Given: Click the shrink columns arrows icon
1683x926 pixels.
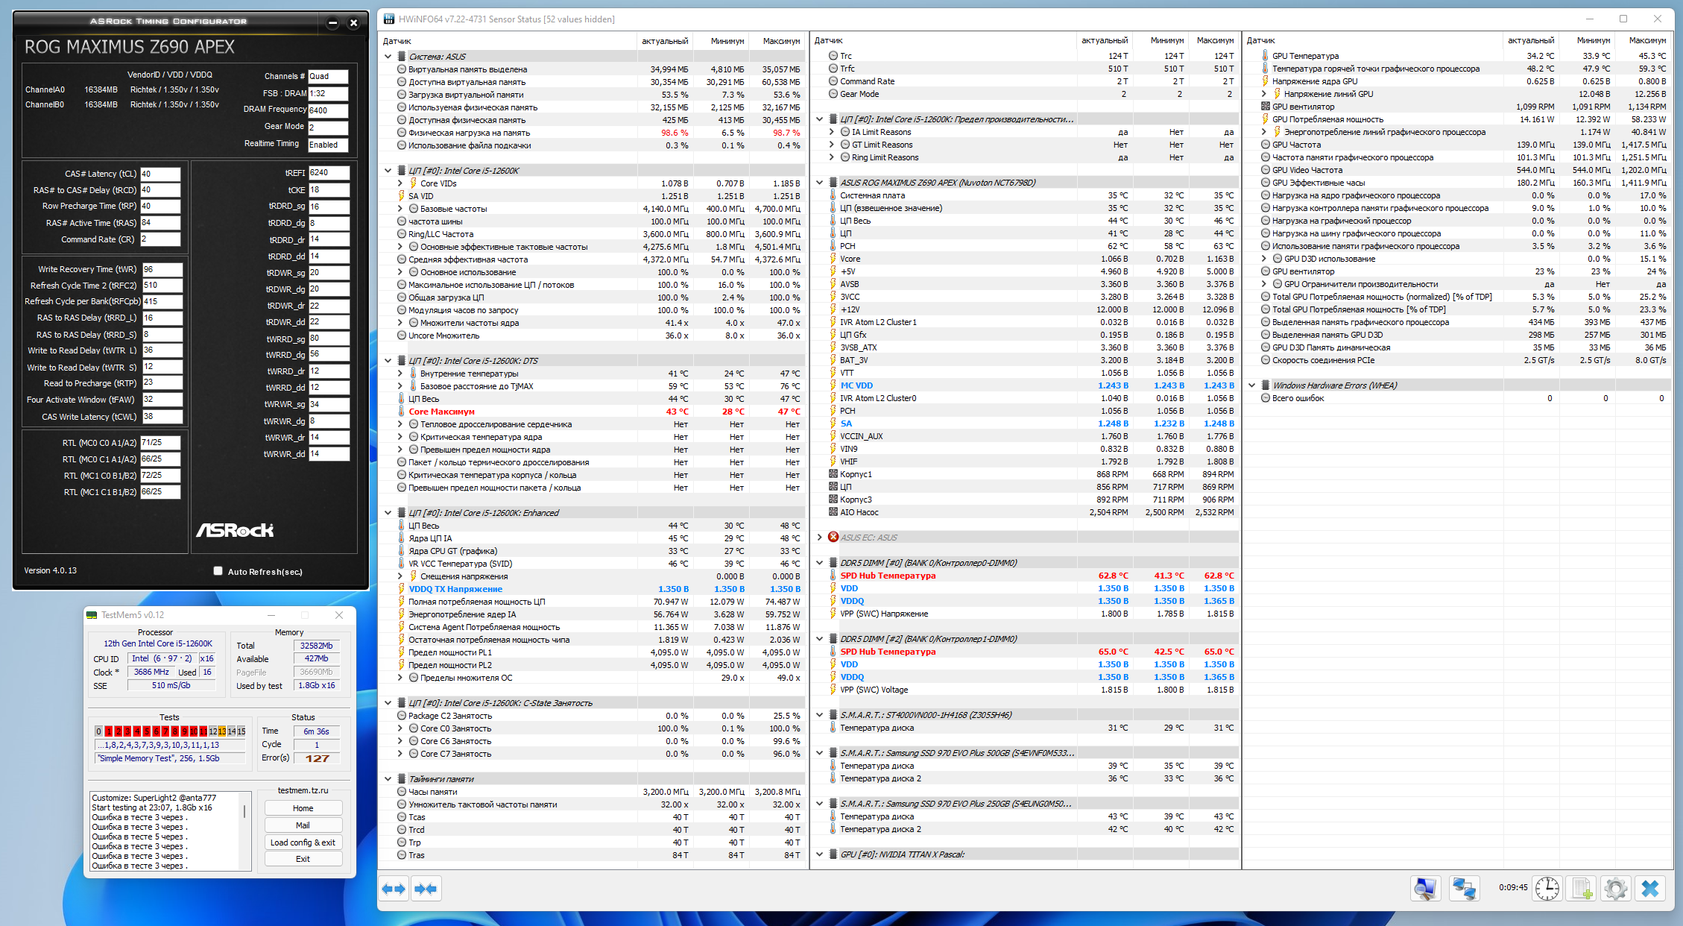Looking at the screenshot, I should (x=426, y=888).
